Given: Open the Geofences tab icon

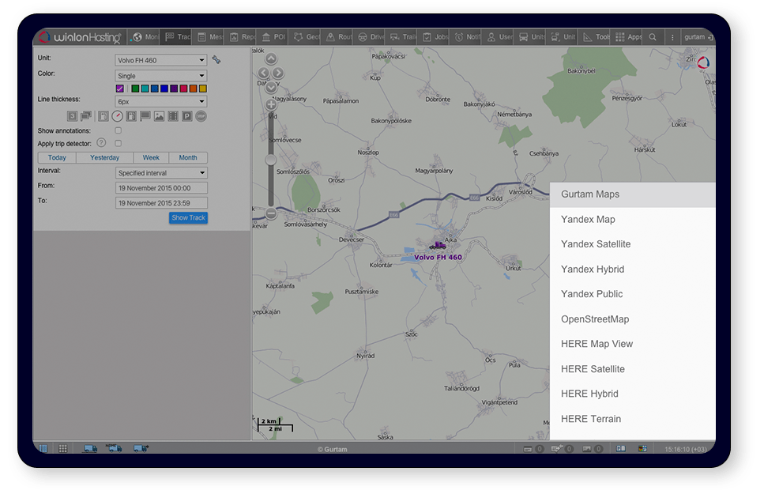Looking at the screenshot, I should point(298,37).
